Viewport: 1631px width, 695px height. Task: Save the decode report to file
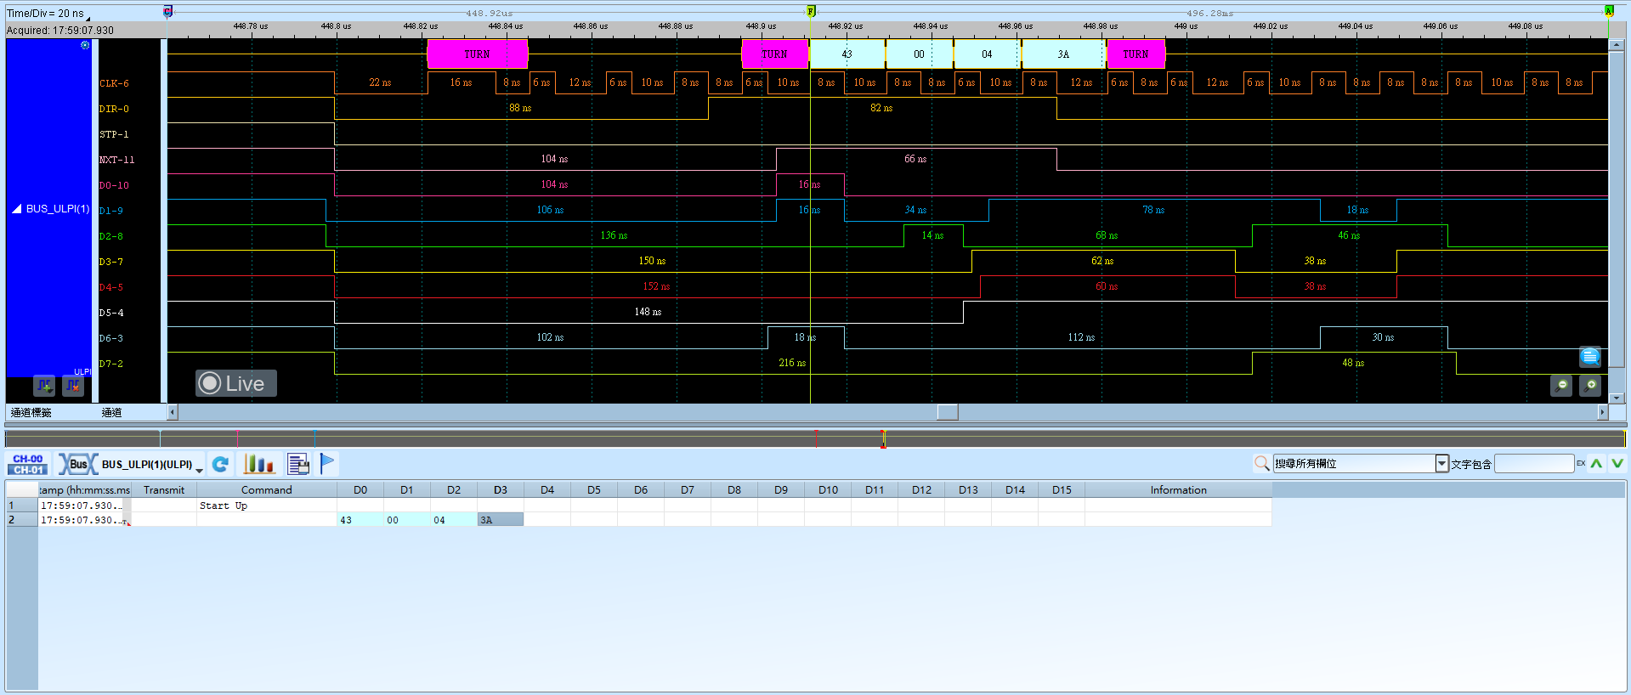pos(298,464)
